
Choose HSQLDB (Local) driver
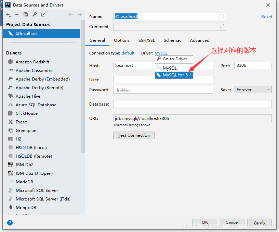point(31,147)
